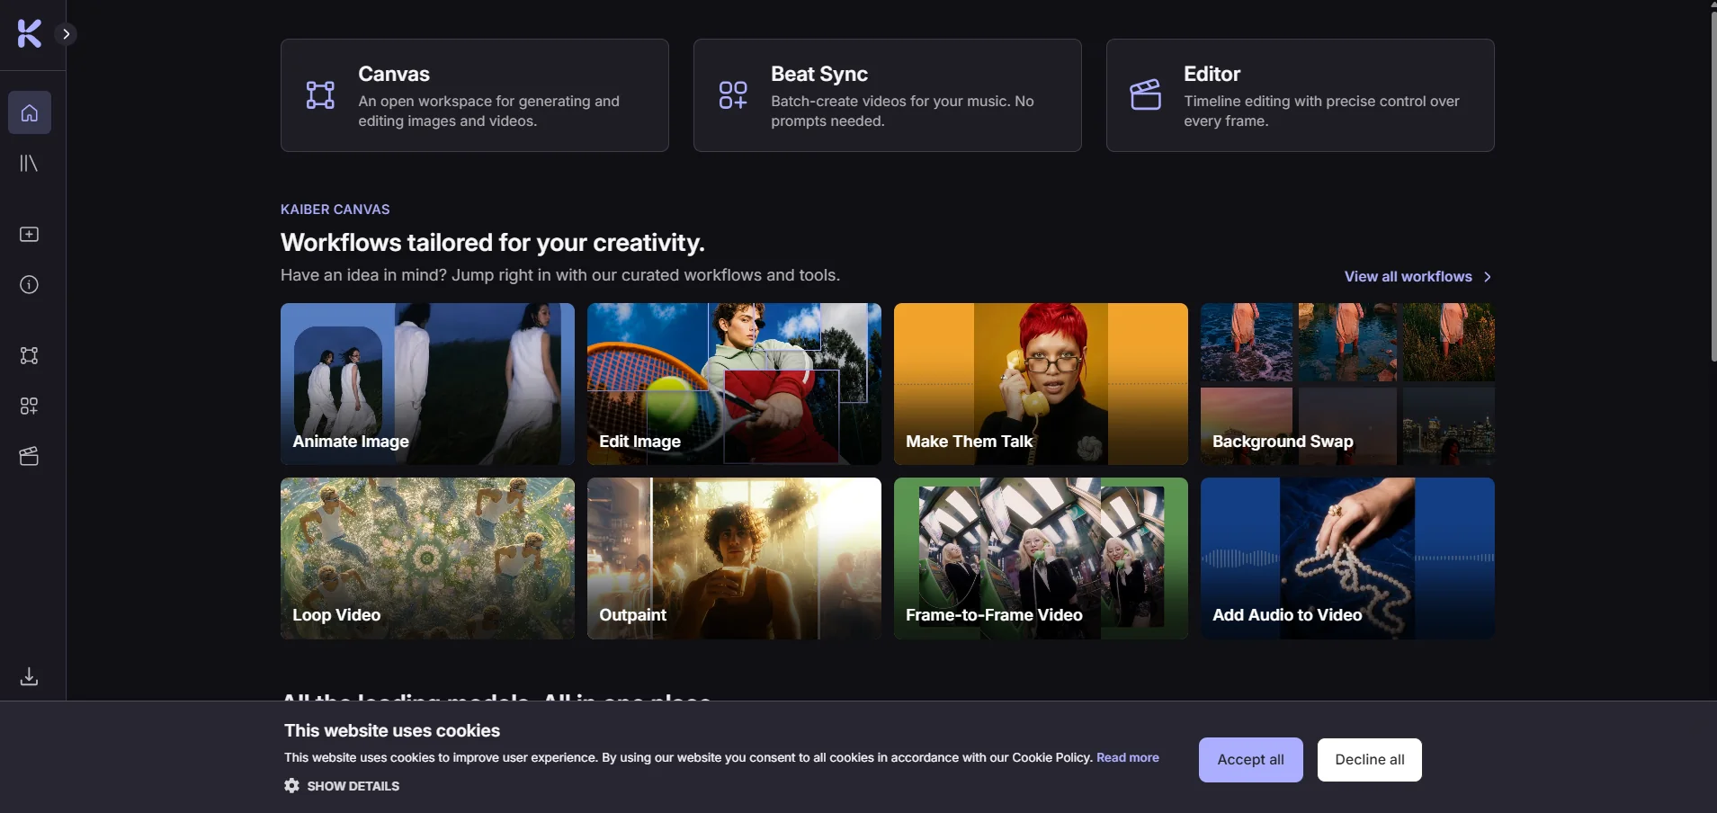Viewport: 1717px width, 813px height.
Task: Open the Library icon in sidebar
Action: point(30,163)
